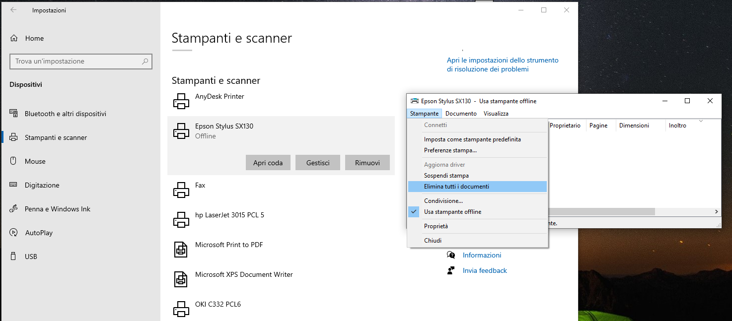Open the Invia feedback link
The image size is (732, 321).
tap(485, 270)
